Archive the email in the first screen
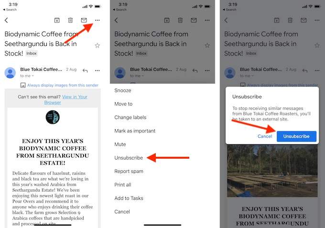Image resolution: width=325 pixels, height=228 pixels. [x=57, y=20]
